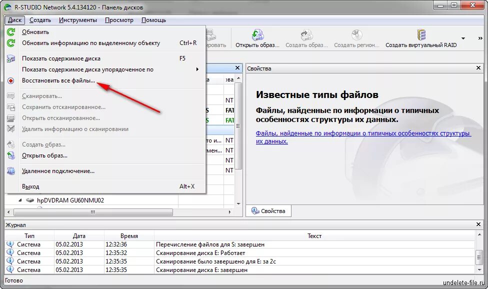Close the Свойства panel
The image size is (488, 289).
click(478, 68)
